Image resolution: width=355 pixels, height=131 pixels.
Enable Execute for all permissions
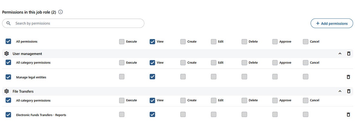122,41
